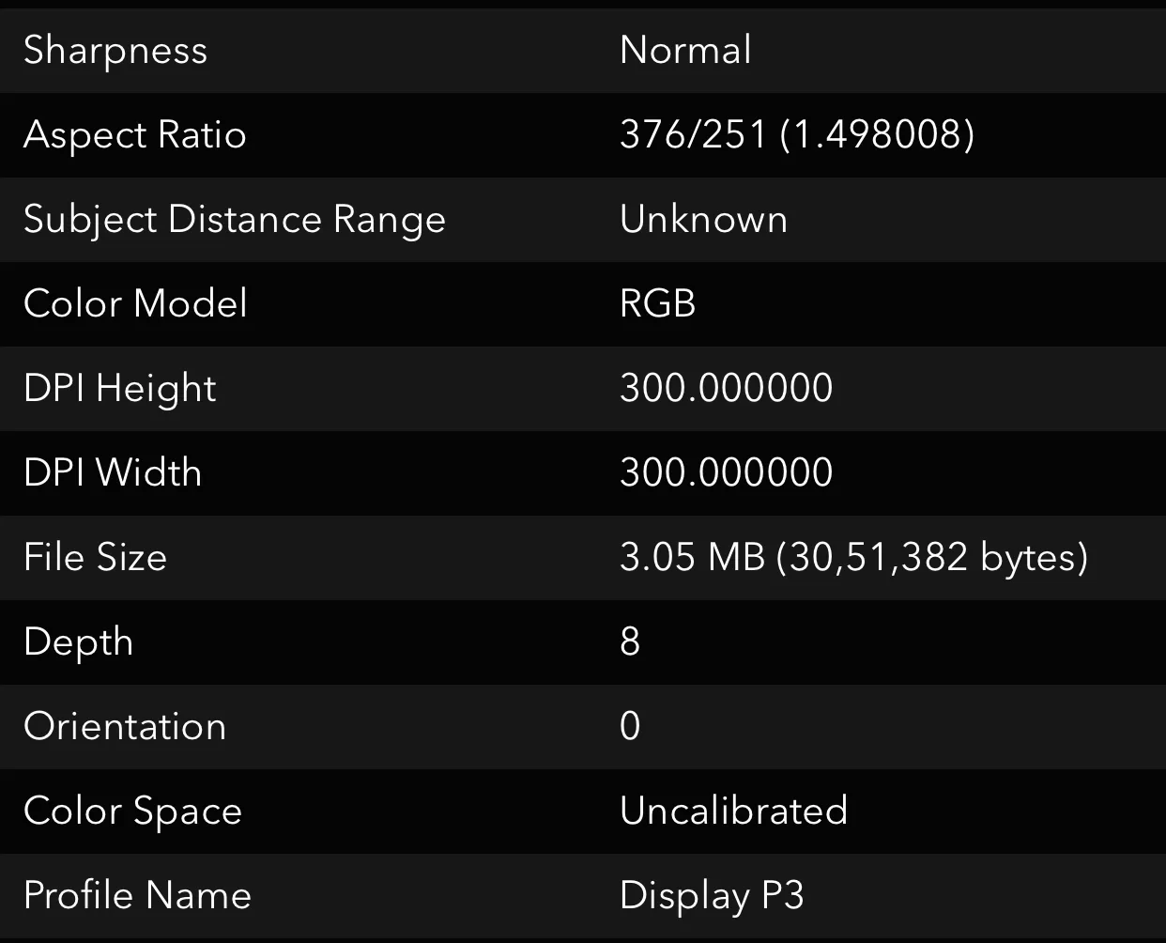
Task: Click the Orientation value of 0
Action: click(630, 726)
